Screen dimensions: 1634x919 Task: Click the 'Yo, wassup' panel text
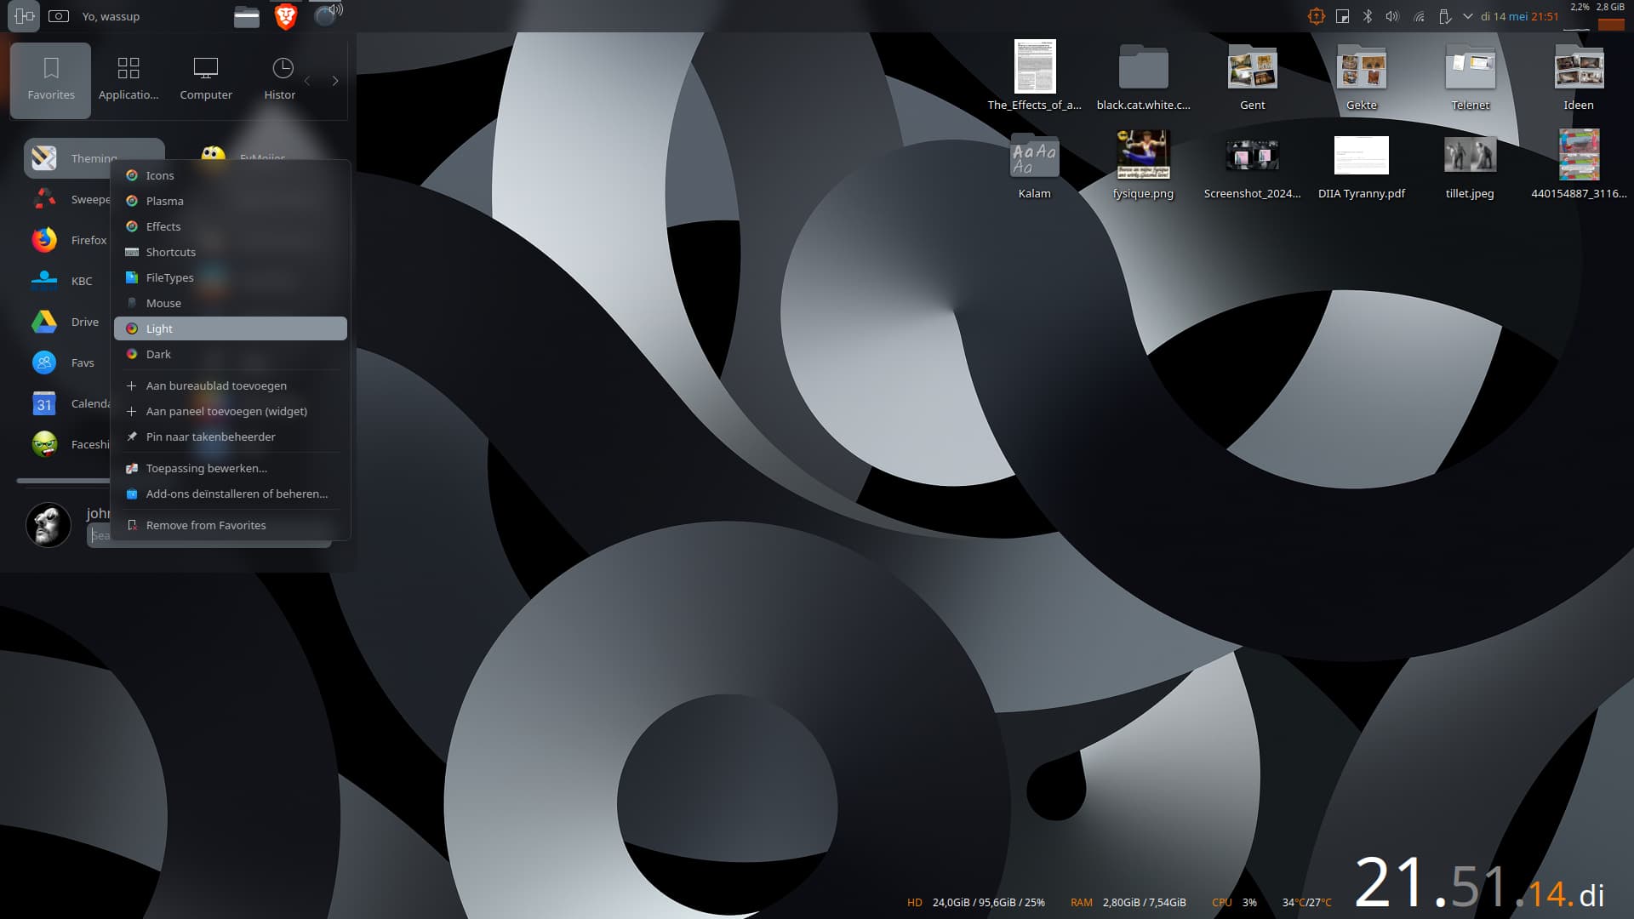point(111,16)
